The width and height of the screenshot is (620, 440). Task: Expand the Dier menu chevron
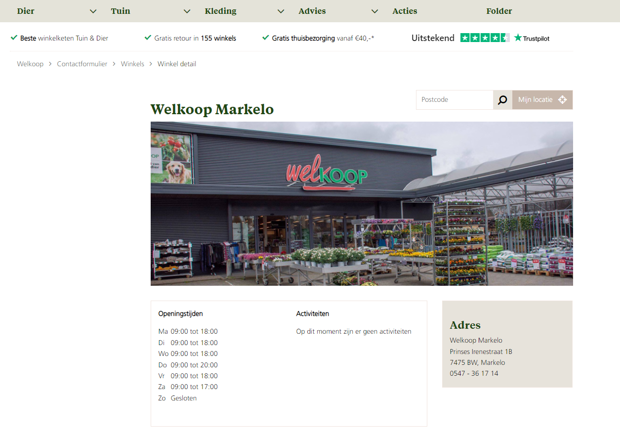tap(93, 11)
